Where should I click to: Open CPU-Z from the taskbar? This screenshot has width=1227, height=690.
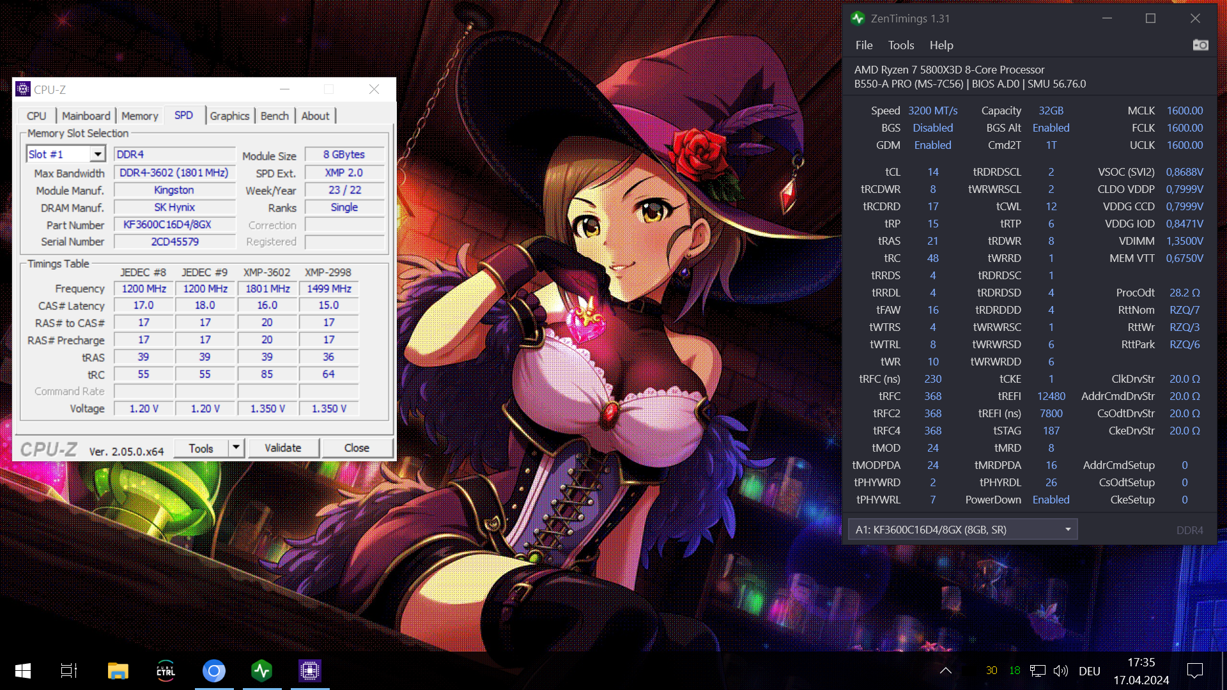coord(310,670)
